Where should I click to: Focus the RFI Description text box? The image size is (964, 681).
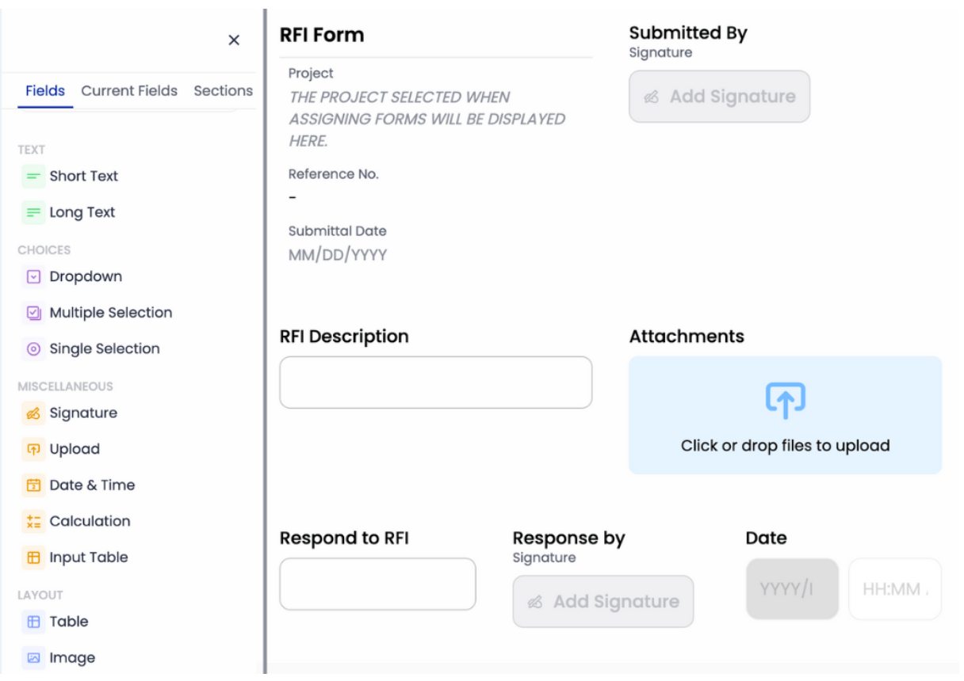(x=436, y=382)
